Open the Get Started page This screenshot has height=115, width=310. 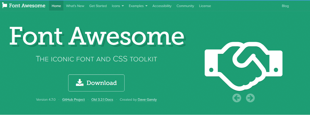click(x=98, y=6)
